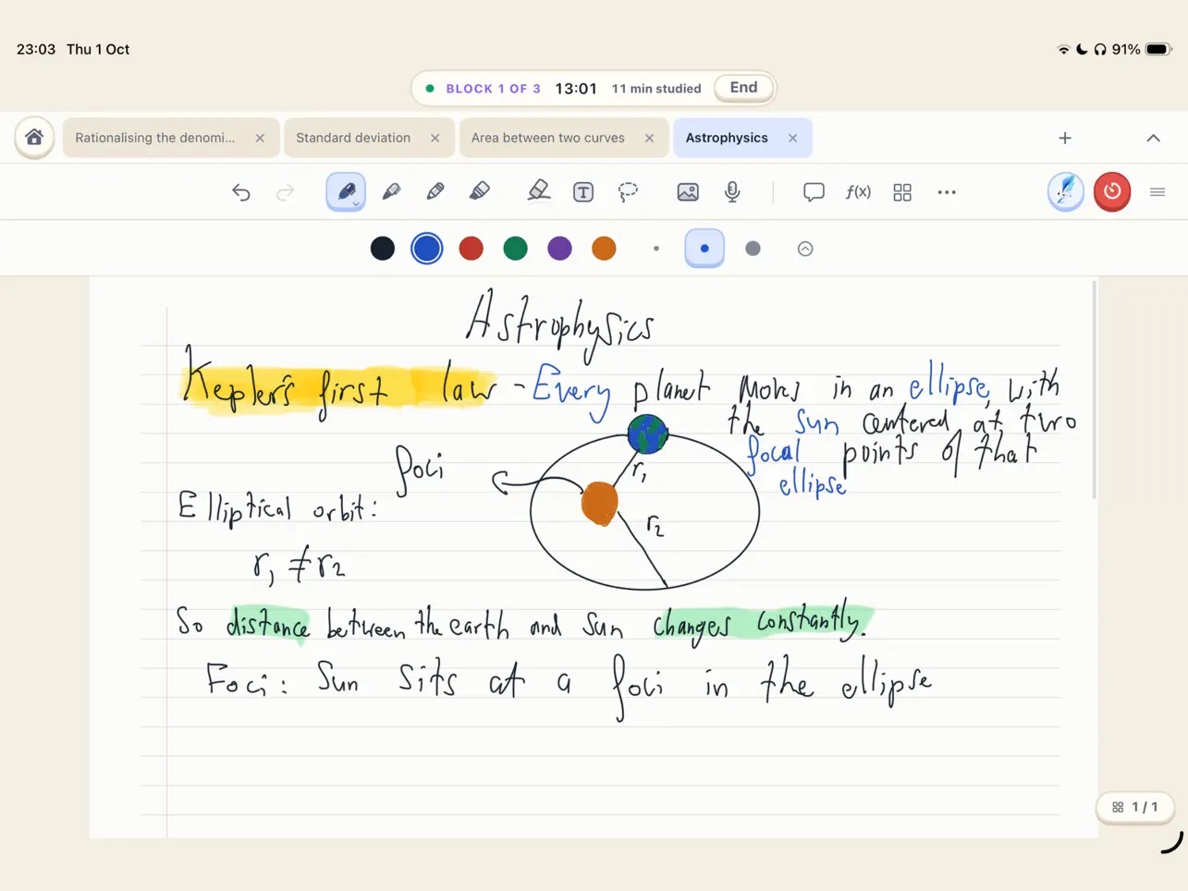Collapse the toolbar with the top chevron
Viewport: 1188px width, 891px height.
pyautogui.click(x=1153, y=138)
